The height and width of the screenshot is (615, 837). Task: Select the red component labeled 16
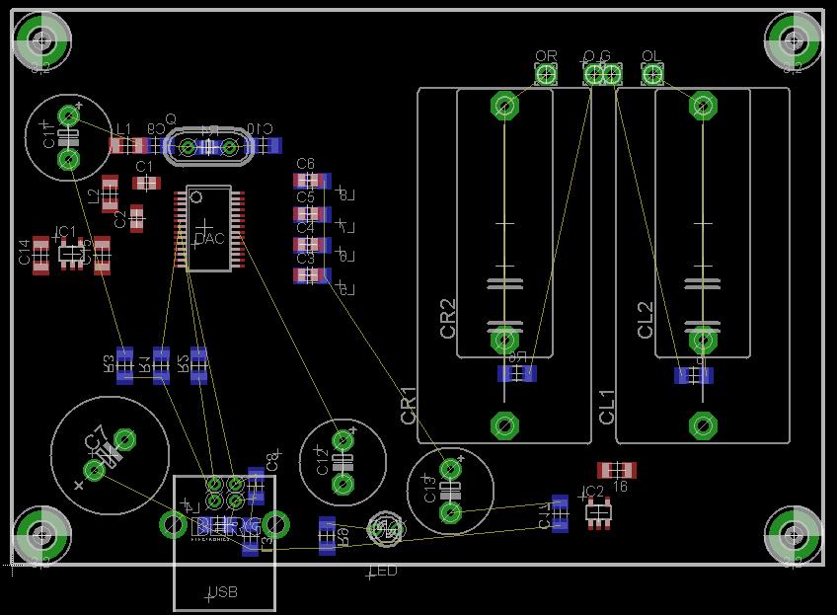pyautogui.click(x=617, y=470)
